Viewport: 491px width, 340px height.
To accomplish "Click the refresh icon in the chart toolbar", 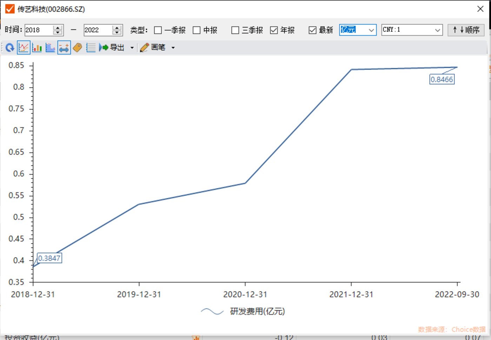I will click(x=10, y=47).
